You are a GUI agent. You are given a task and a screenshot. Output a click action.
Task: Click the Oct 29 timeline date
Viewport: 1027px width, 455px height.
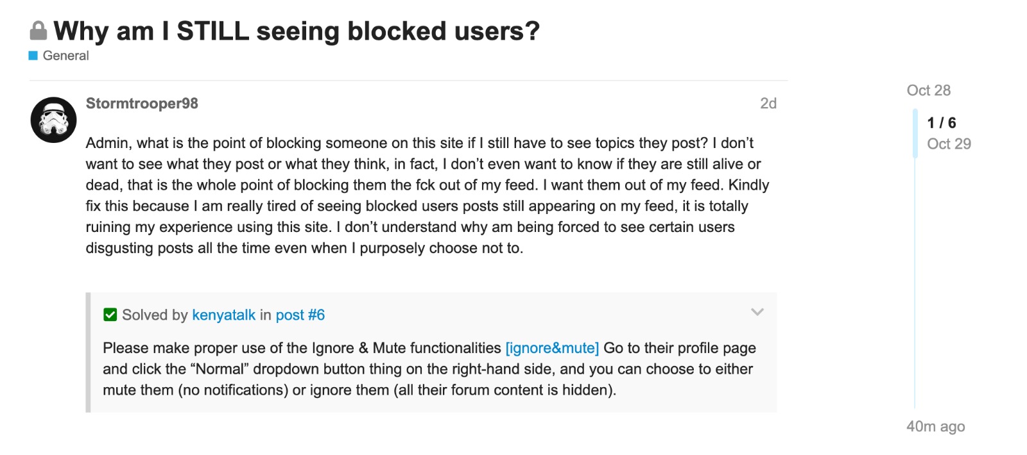(x=949, y=144)
